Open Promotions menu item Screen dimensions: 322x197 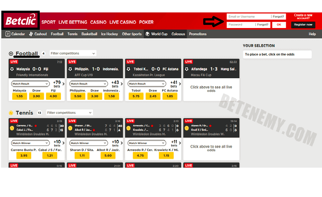coord(198,34)
